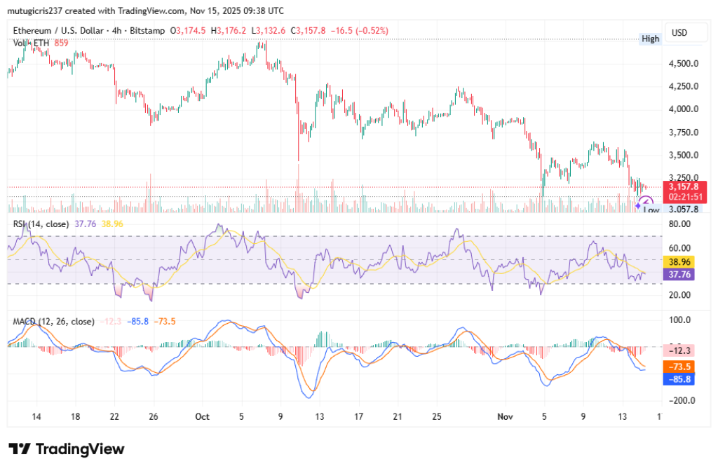Click the Vol · ETH volume legend
Screen dimensions: 718x471
click(x=32, y=43)
